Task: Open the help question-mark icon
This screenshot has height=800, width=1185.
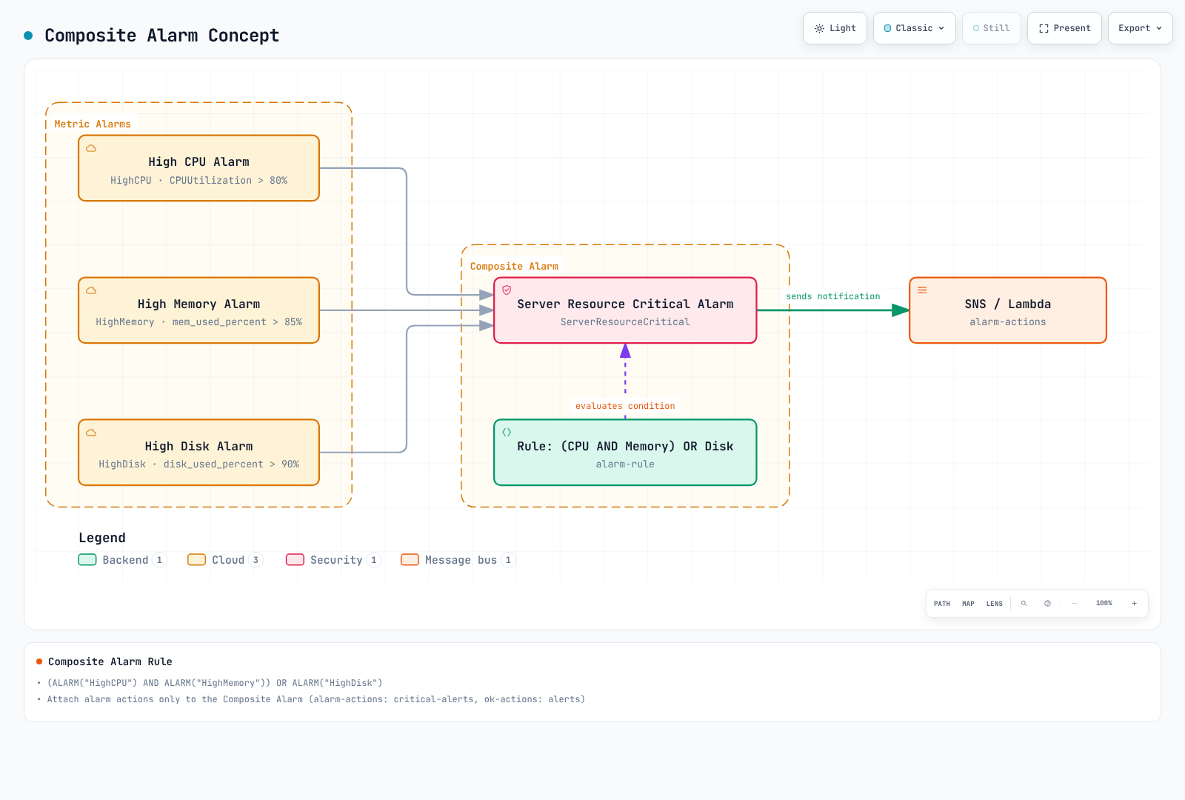Action: pyautogui.click(x=1047, y=604)
